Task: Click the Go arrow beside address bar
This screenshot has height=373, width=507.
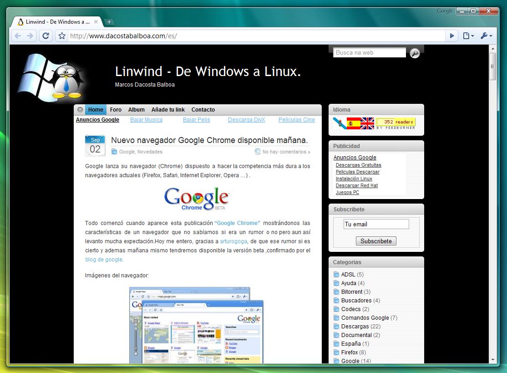Action: pyautogui.click(x=452, y=36)
